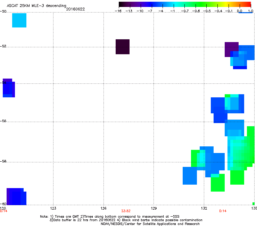Viewport: 257px width, 226px height.
Task: Click the 1.0 color scale label
Action: (251, 11)
